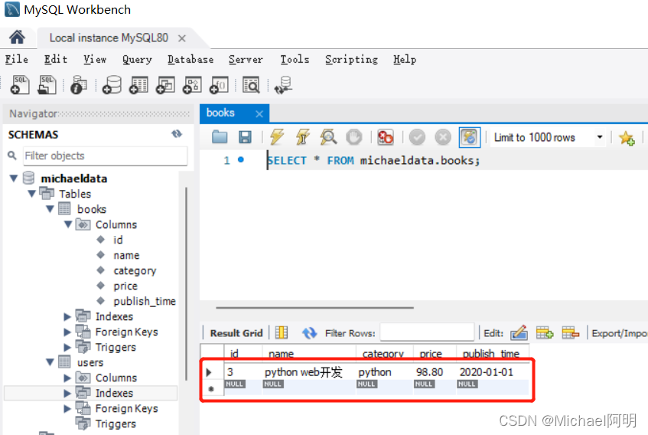Refresh the result grid data
This screenshot has height=435, width=648.
coord(309,332)
